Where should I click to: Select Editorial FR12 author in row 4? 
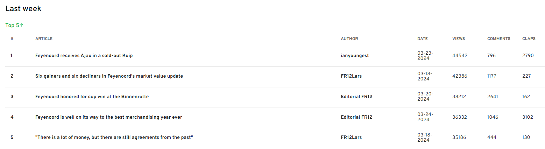(x=356, y=117)
